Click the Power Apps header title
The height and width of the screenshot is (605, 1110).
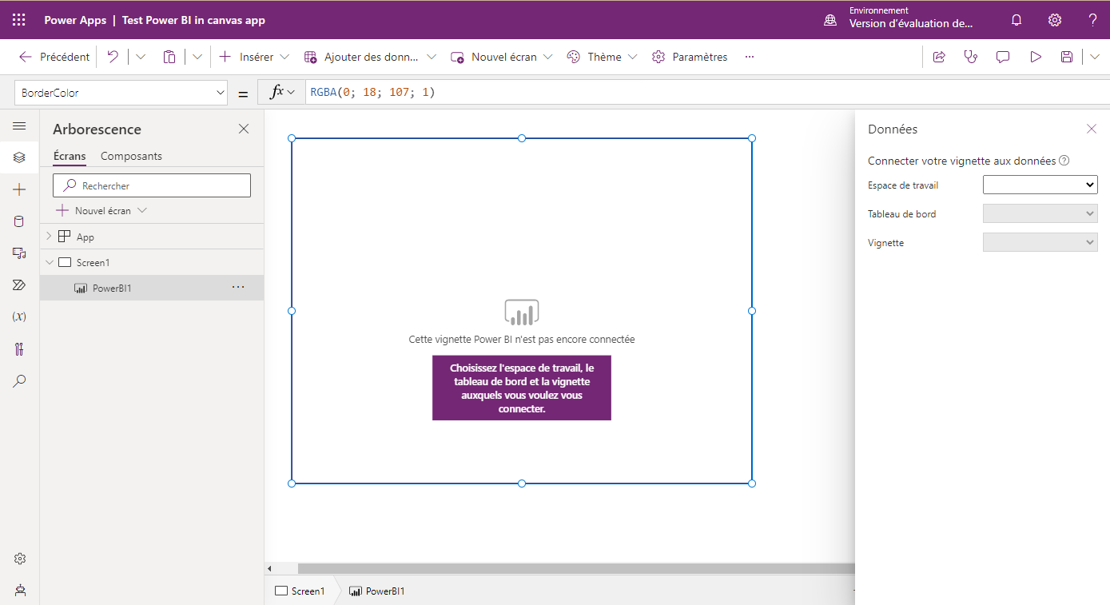(75, 20)
